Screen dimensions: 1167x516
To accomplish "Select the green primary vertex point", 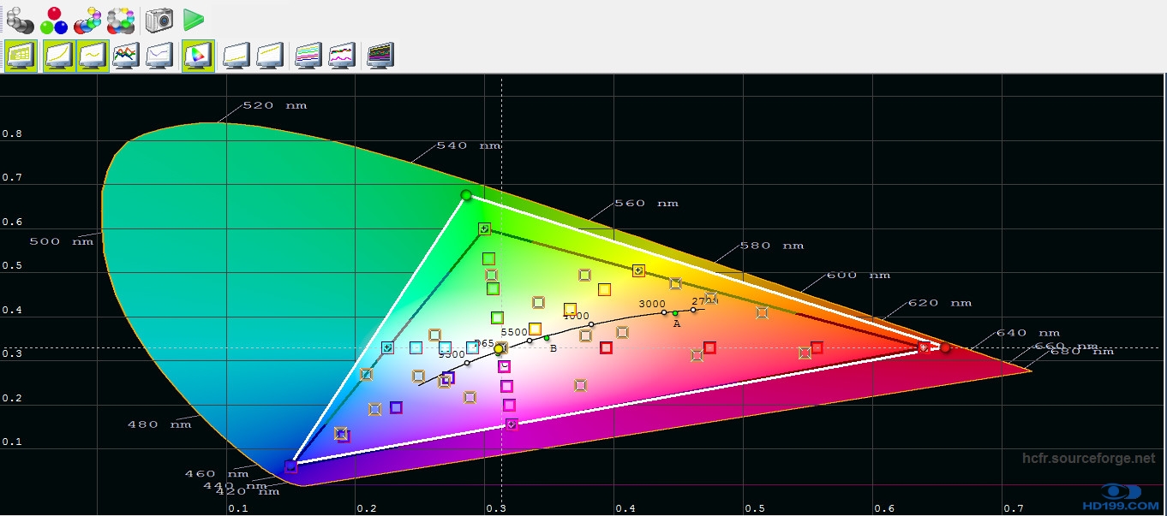I will tap(466, 195).
